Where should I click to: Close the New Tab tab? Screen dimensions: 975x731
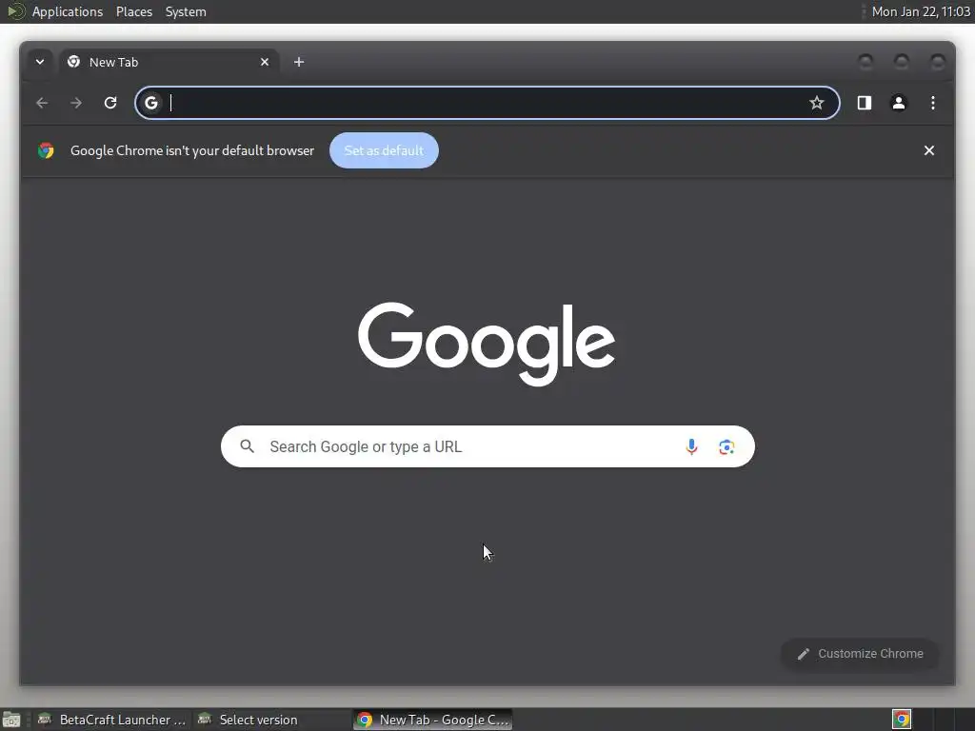[265, 62]
